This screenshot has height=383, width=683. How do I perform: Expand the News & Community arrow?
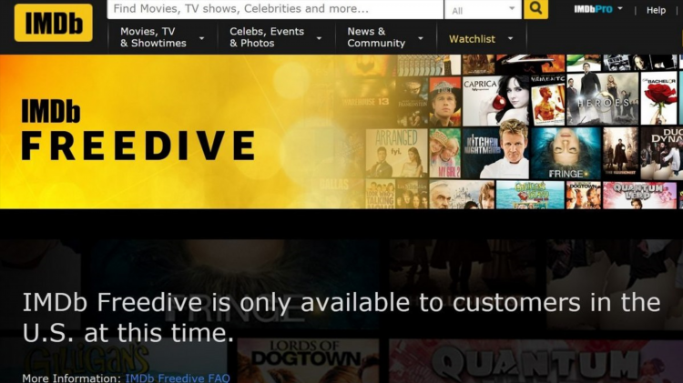pyautogui.click(x=421, y=38)
